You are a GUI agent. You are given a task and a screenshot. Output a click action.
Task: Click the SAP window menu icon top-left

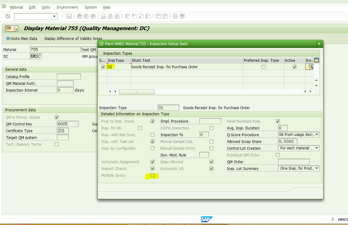pyautogui.click(x=4, y=6)
